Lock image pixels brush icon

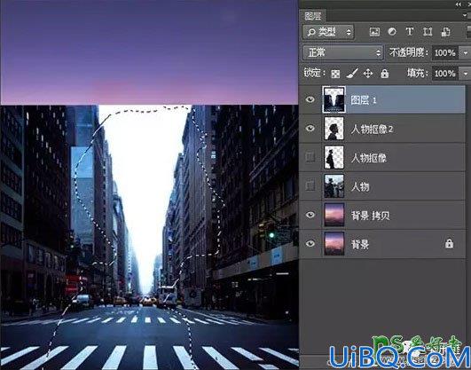pyautogui.click(x=352, y=74)
